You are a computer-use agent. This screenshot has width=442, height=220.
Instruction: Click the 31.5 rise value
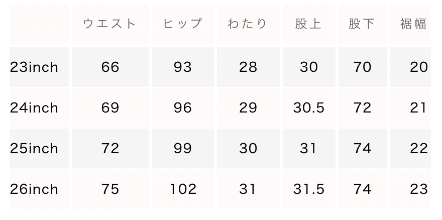tap(308, 189)
